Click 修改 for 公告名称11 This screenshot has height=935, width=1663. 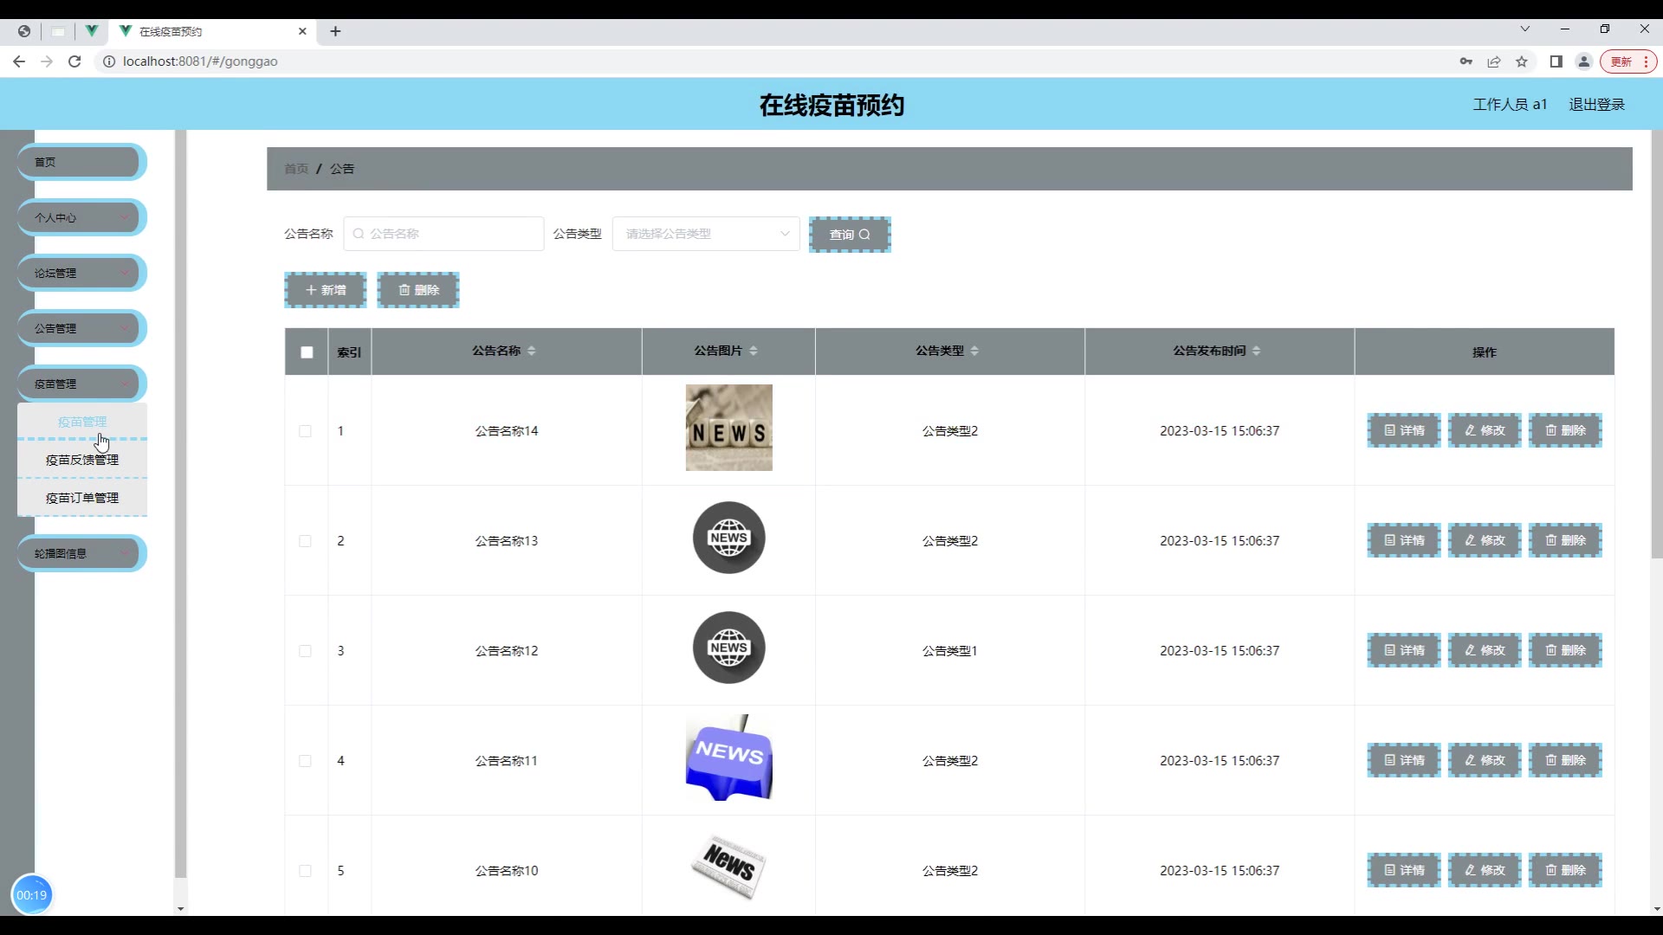point(1485,760)
